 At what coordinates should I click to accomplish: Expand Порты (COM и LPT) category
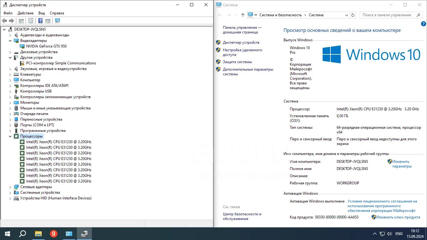(x=10, y=125)
